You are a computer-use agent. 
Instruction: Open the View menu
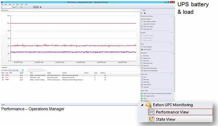10,5
